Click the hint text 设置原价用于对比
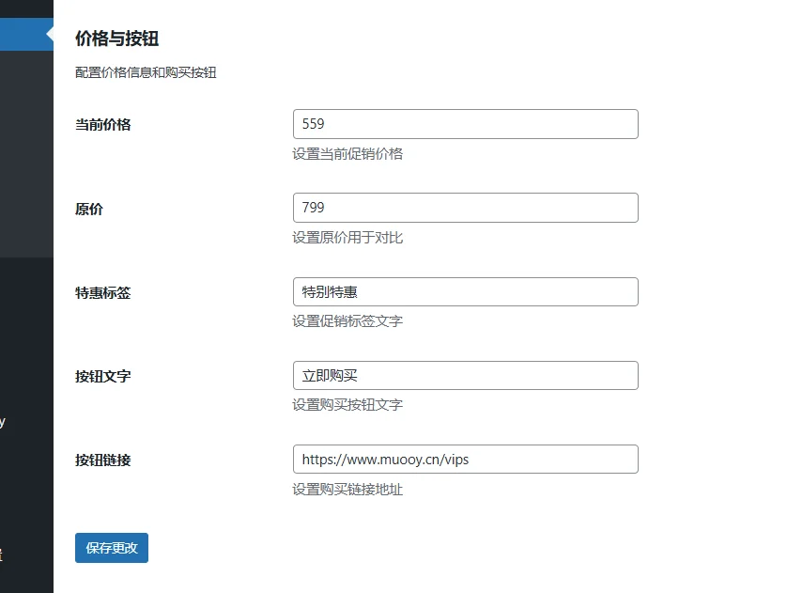The width and height of the screenshot is (787, 593). pos(347,237)
